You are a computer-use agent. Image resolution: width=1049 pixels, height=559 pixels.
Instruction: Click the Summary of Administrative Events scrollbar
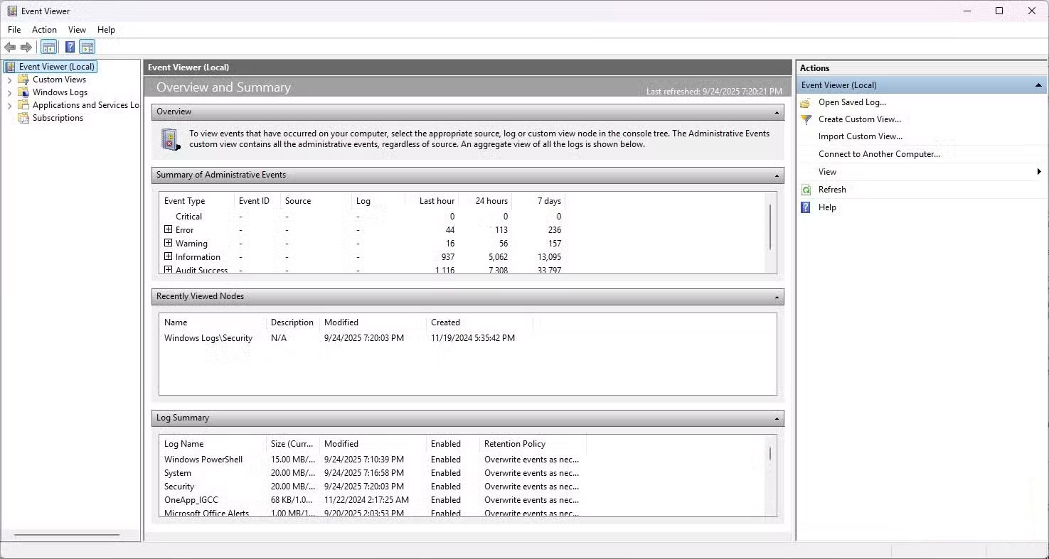[x=770, y=227]
